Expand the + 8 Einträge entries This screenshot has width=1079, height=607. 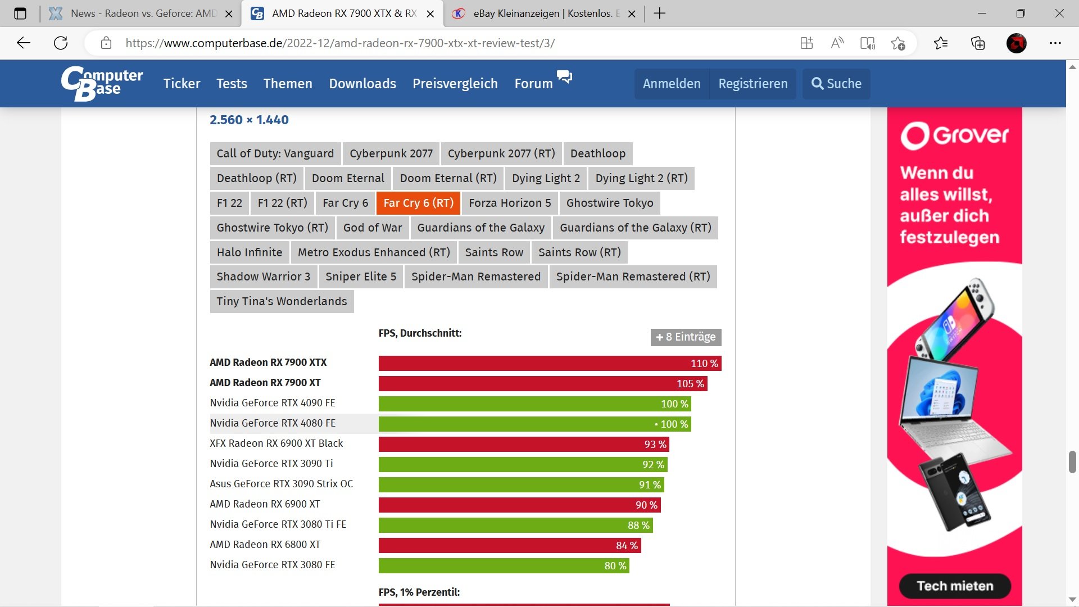[686, 337]
